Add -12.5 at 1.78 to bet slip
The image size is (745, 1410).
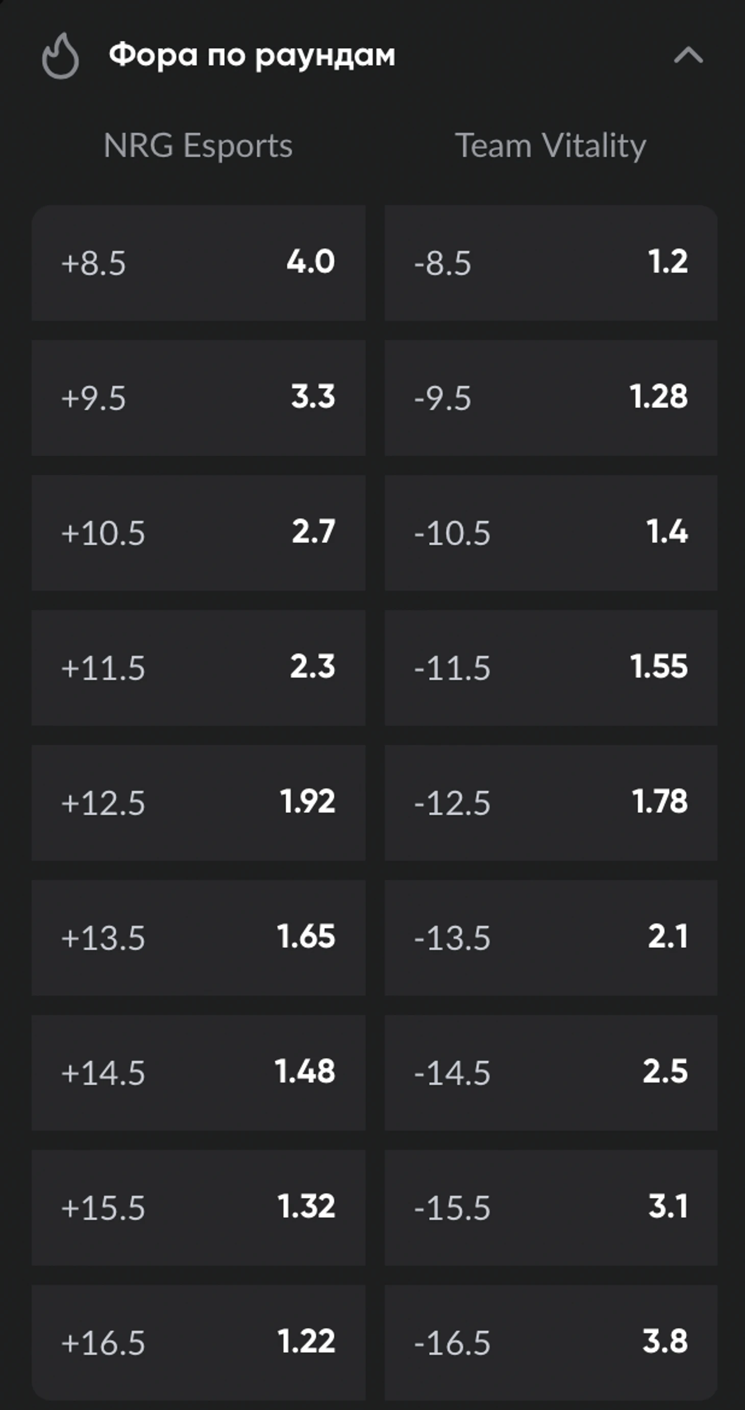(x=551, y=803)
